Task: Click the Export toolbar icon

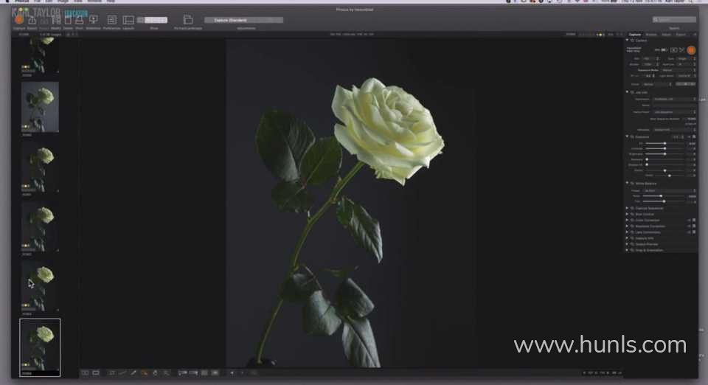Action: pyautogui.click(x=32, y=21)
